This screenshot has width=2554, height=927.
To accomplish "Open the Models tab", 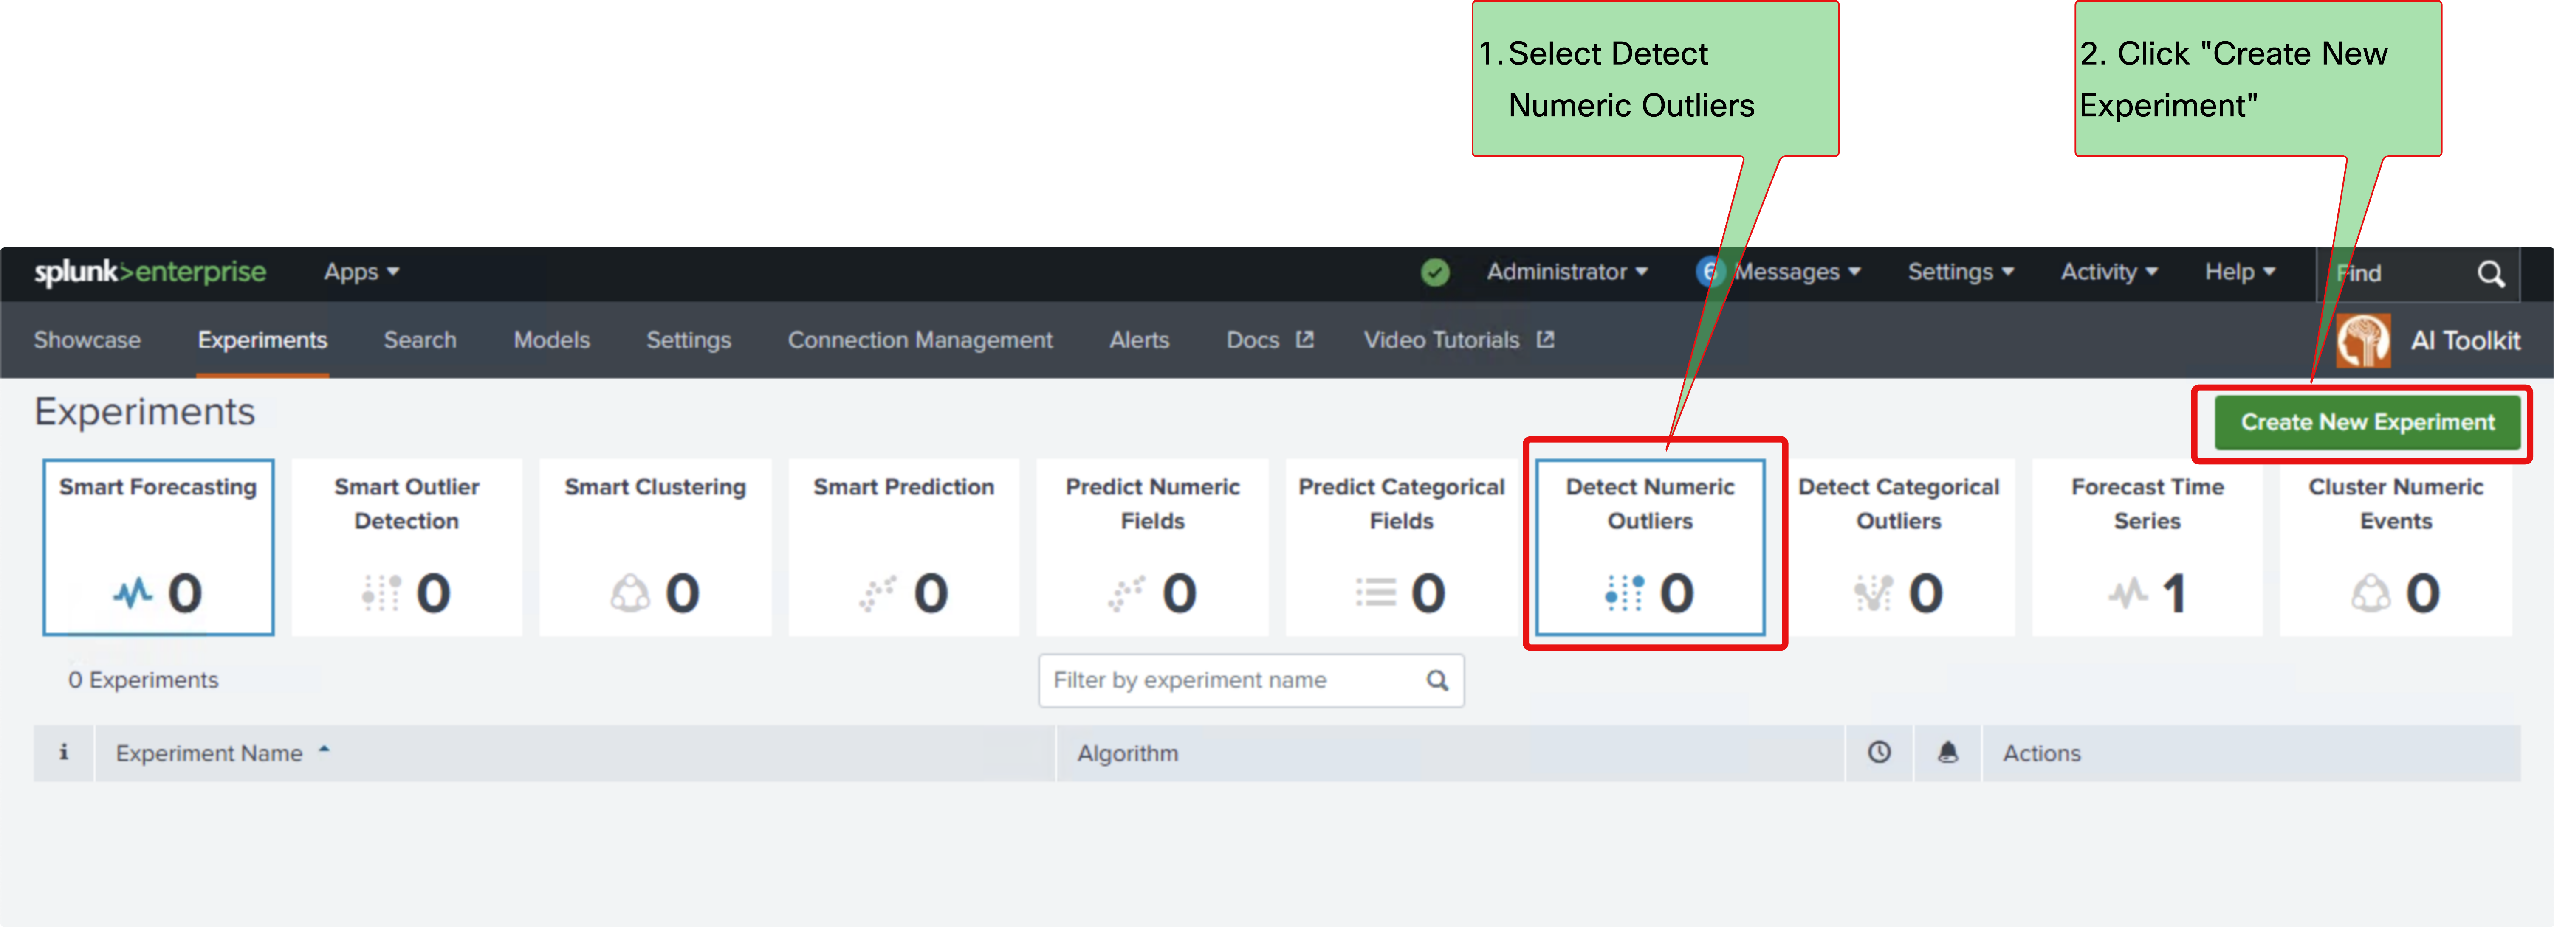I will 552,340.
